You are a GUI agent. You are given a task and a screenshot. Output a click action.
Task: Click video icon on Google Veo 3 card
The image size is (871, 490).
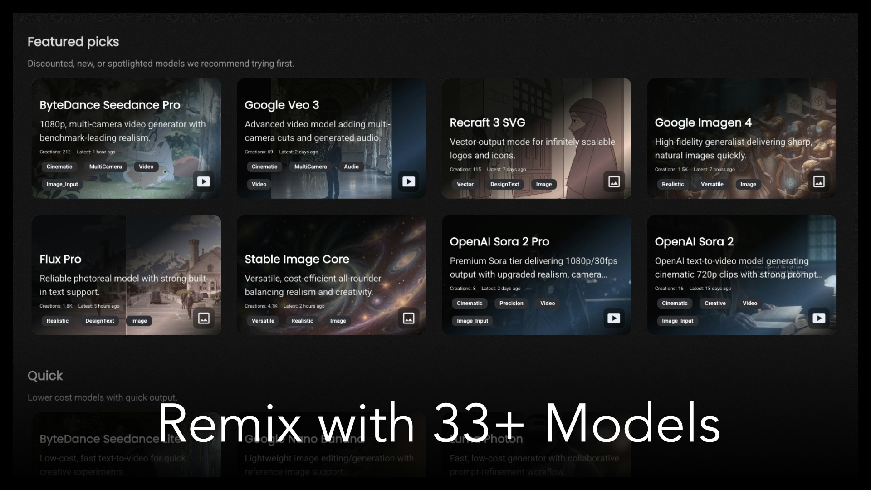click(x=408, y=181)
